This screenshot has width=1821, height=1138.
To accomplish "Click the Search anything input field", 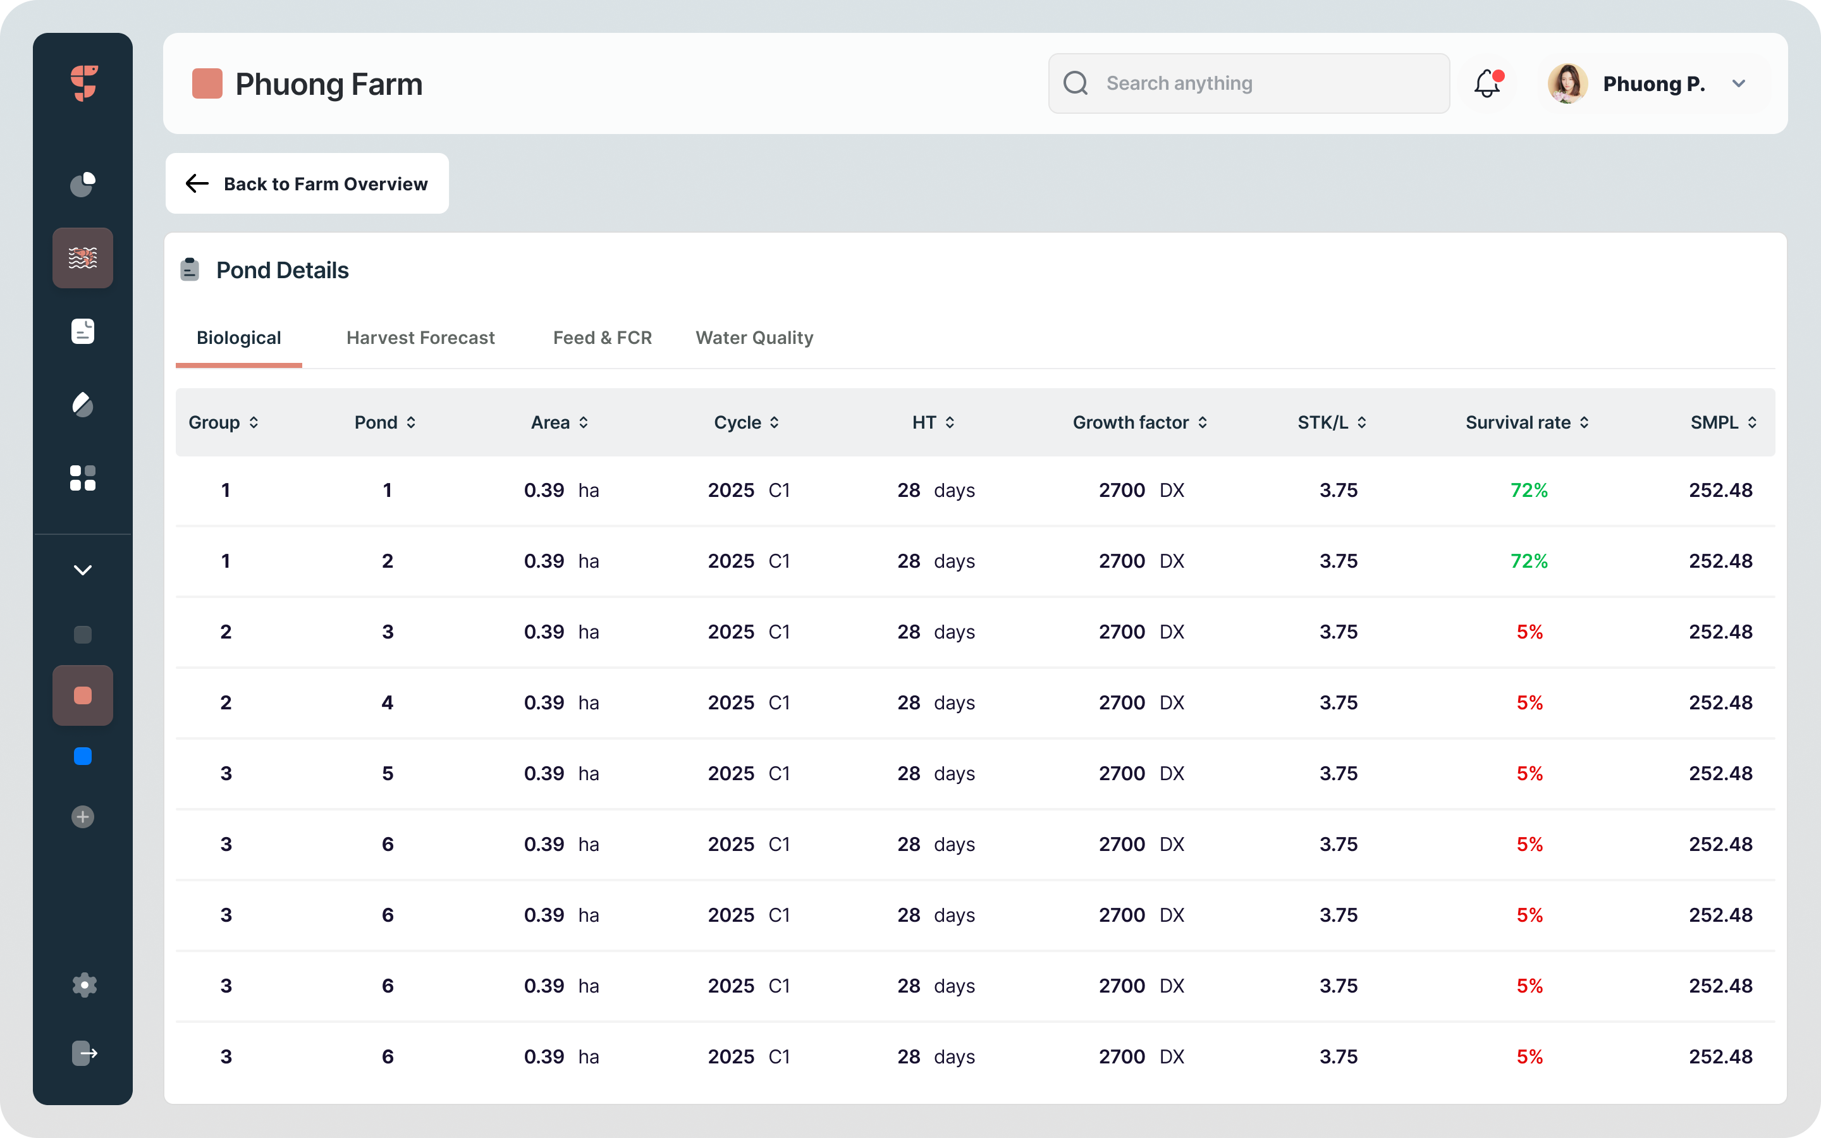I will (x=1249, y=83).
